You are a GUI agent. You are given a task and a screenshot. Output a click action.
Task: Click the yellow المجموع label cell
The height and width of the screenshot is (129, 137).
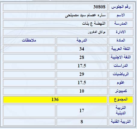tap(121, 100)
